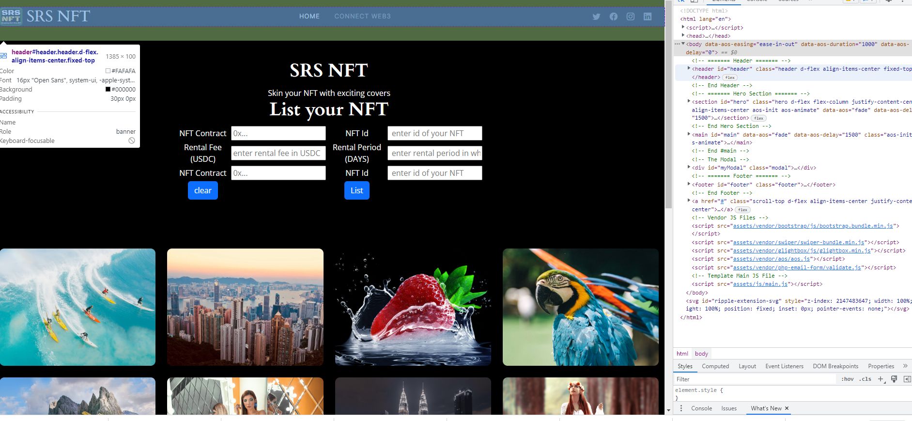Expand the main#main node

(x=689, y=134)
